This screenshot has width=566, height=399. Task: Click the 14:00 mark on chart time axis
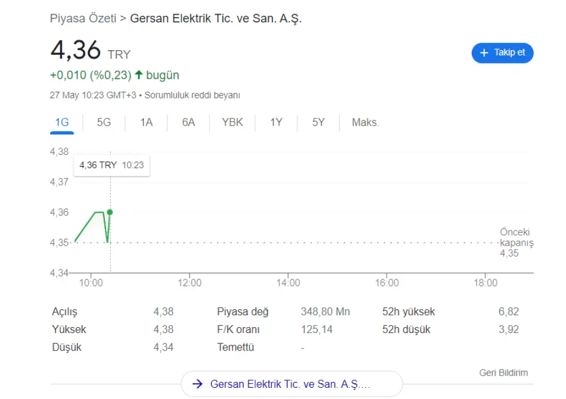coord(288,283)
